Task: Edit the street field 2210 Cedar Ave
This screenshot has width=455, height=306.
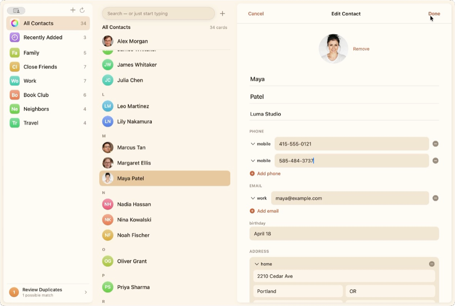Action: click(x=344, y=276)
